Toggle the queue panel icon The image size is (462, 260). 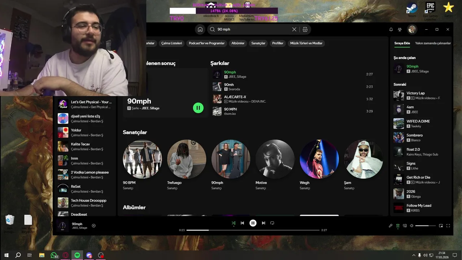click(398, 226)
